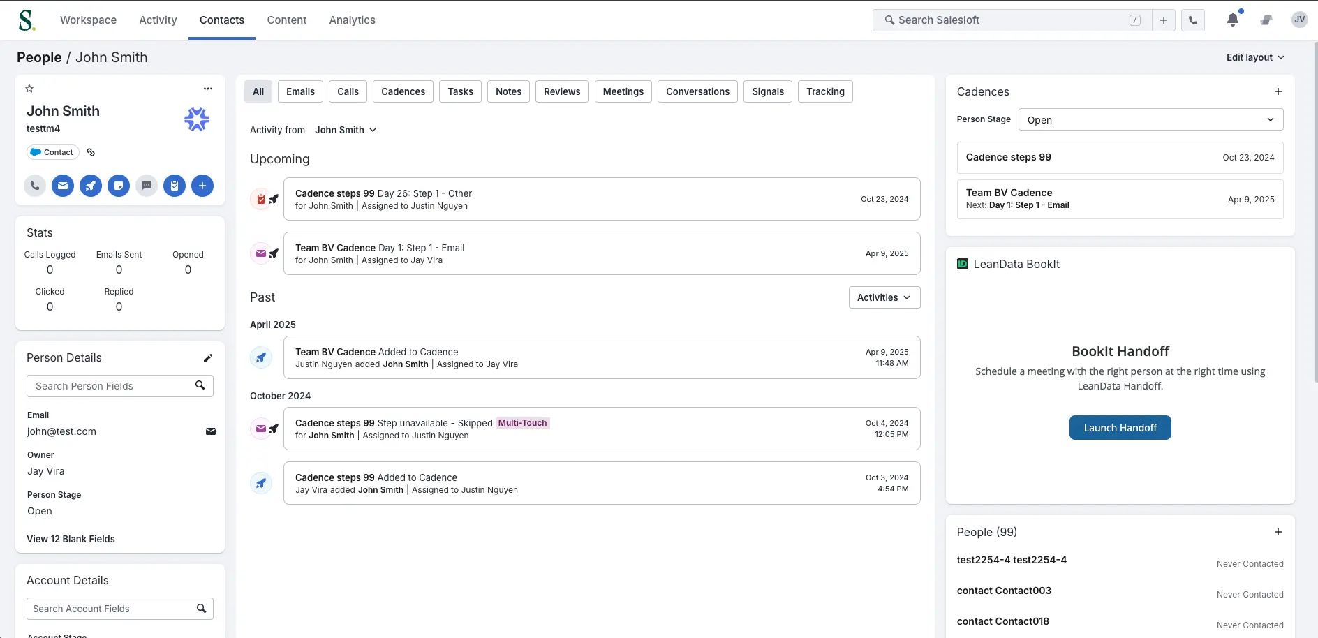Switch to the Emails tab
1318x638 pixels.
(x=300, y=91)
